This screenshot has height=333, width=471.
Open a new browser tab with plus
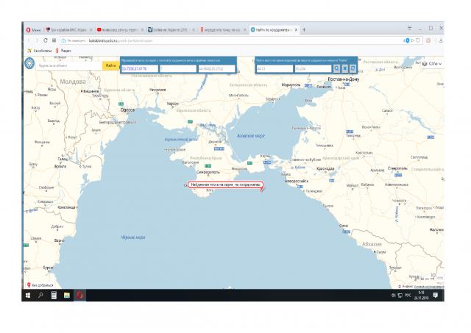(x=304, y=29)
